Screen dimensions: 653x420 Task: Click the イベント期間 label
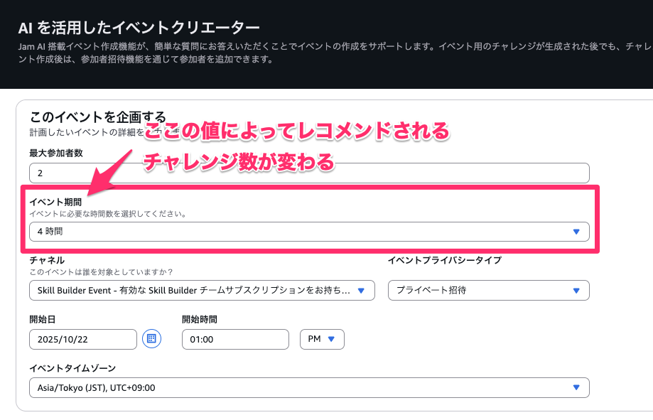click(x=55, y=202)
